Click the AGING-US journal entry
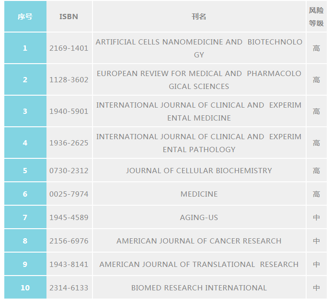 (x=199, y=217)
